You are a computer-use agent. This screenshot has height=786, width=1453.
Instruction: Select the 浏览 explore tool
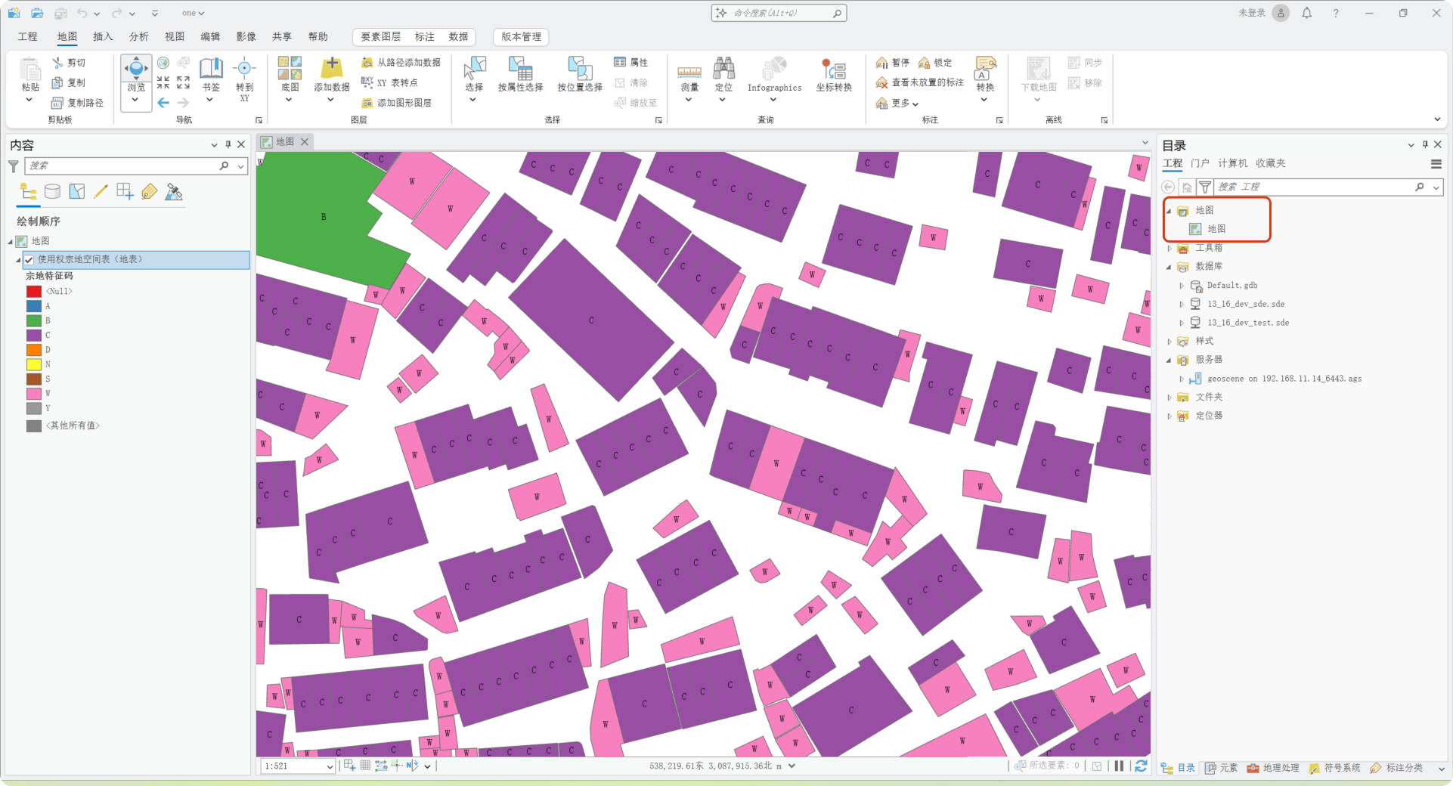point(136,74)
